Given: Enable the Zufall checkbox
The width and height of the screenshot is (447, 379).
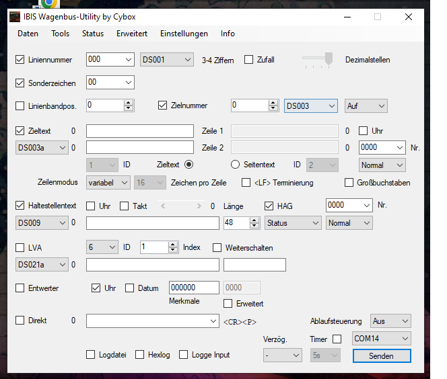Looking at the screenshot, I should (248, 60).
